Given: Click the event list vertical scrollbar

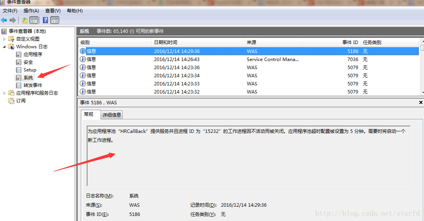Looking at the screenshot, I should 422,67.
